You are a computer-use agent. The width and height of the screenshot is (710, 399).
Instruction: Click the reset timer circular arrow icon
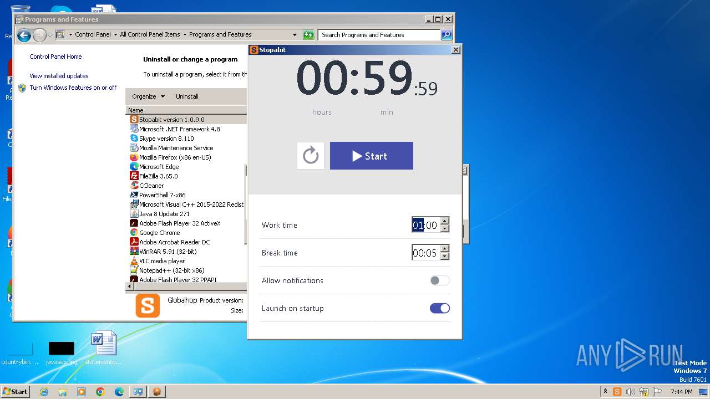point(311,156)
